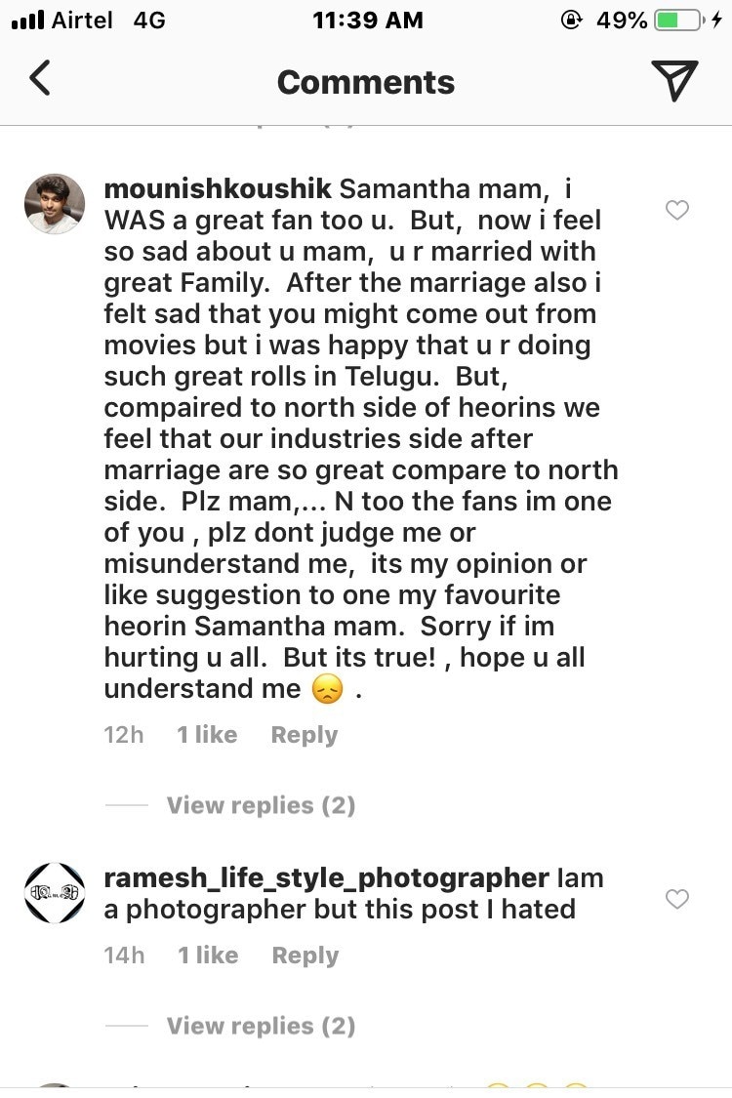Open mounishkoushik's profile picture
Image resolution: width=732 pixels, height=1098 pixels.
(x=54, y=204)
